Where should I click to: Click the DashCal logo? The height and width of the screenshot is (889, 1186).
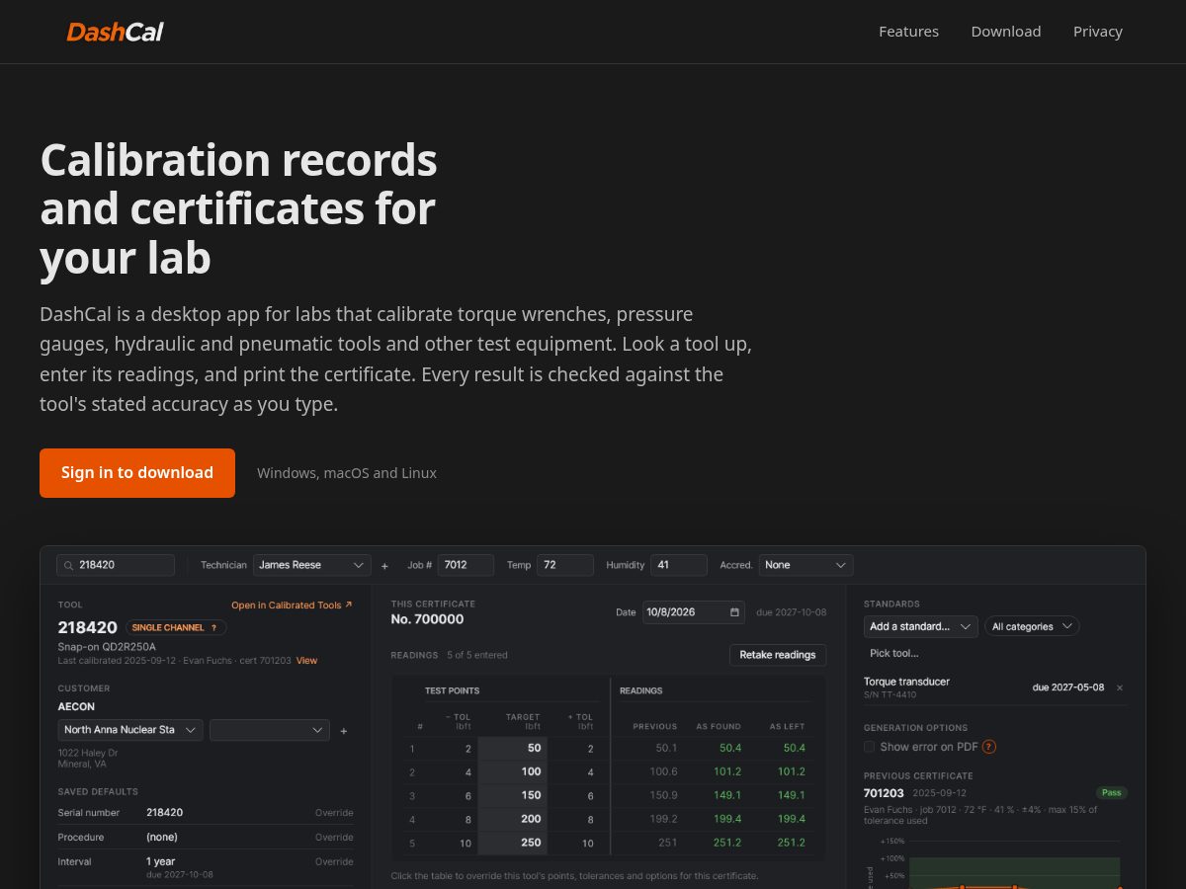[115, 32]
